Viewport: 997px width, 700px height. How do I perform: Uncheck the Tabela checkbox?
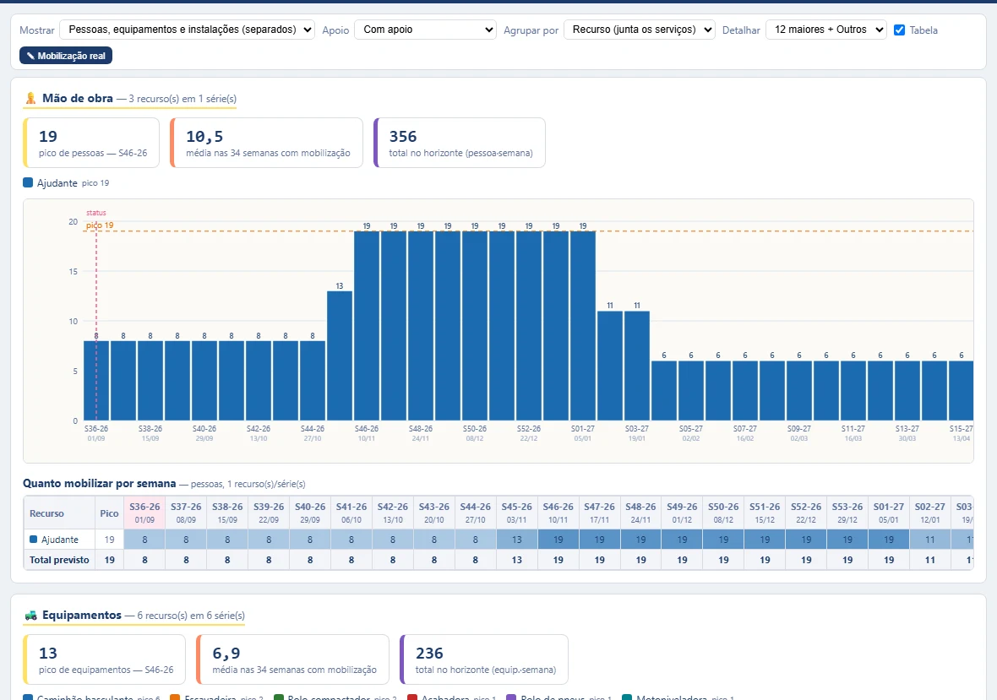(x=899, y=30)
